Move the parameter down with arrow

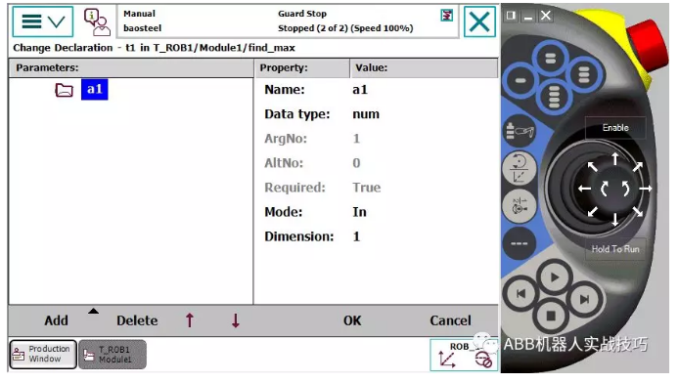pyautogui.click(x=236, y=320)
